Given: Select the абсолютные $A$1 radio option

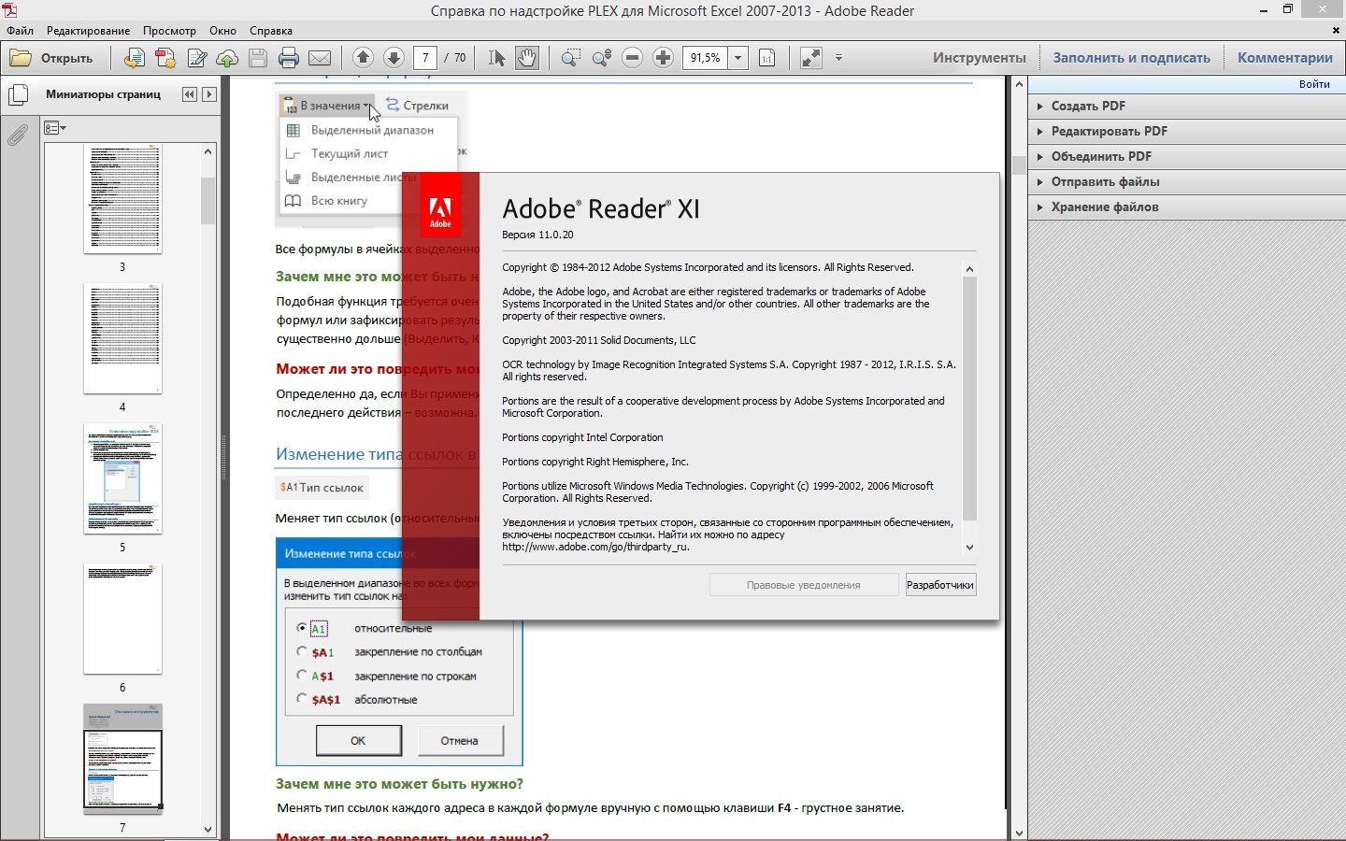Looking at the screenshot, I should click(x=302, y=698).
